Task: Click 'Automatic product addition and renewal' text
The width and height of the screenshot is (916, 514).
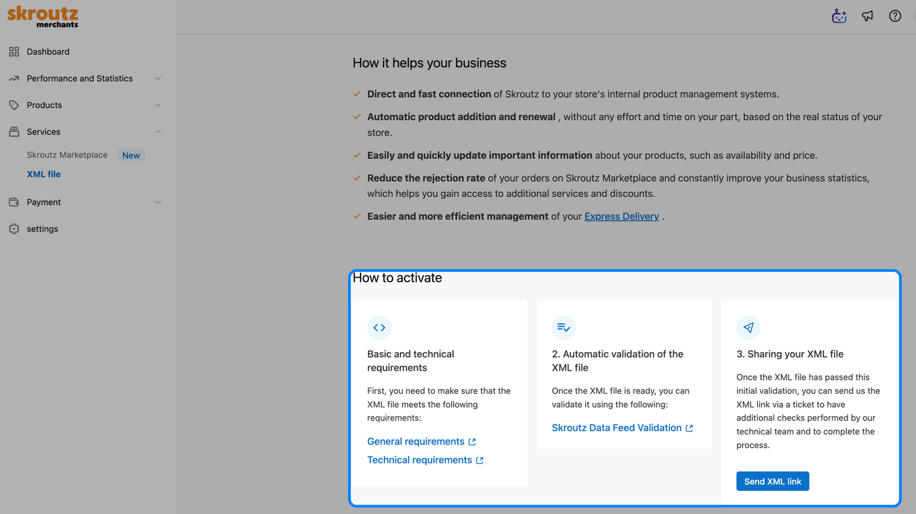Action: 461,117
